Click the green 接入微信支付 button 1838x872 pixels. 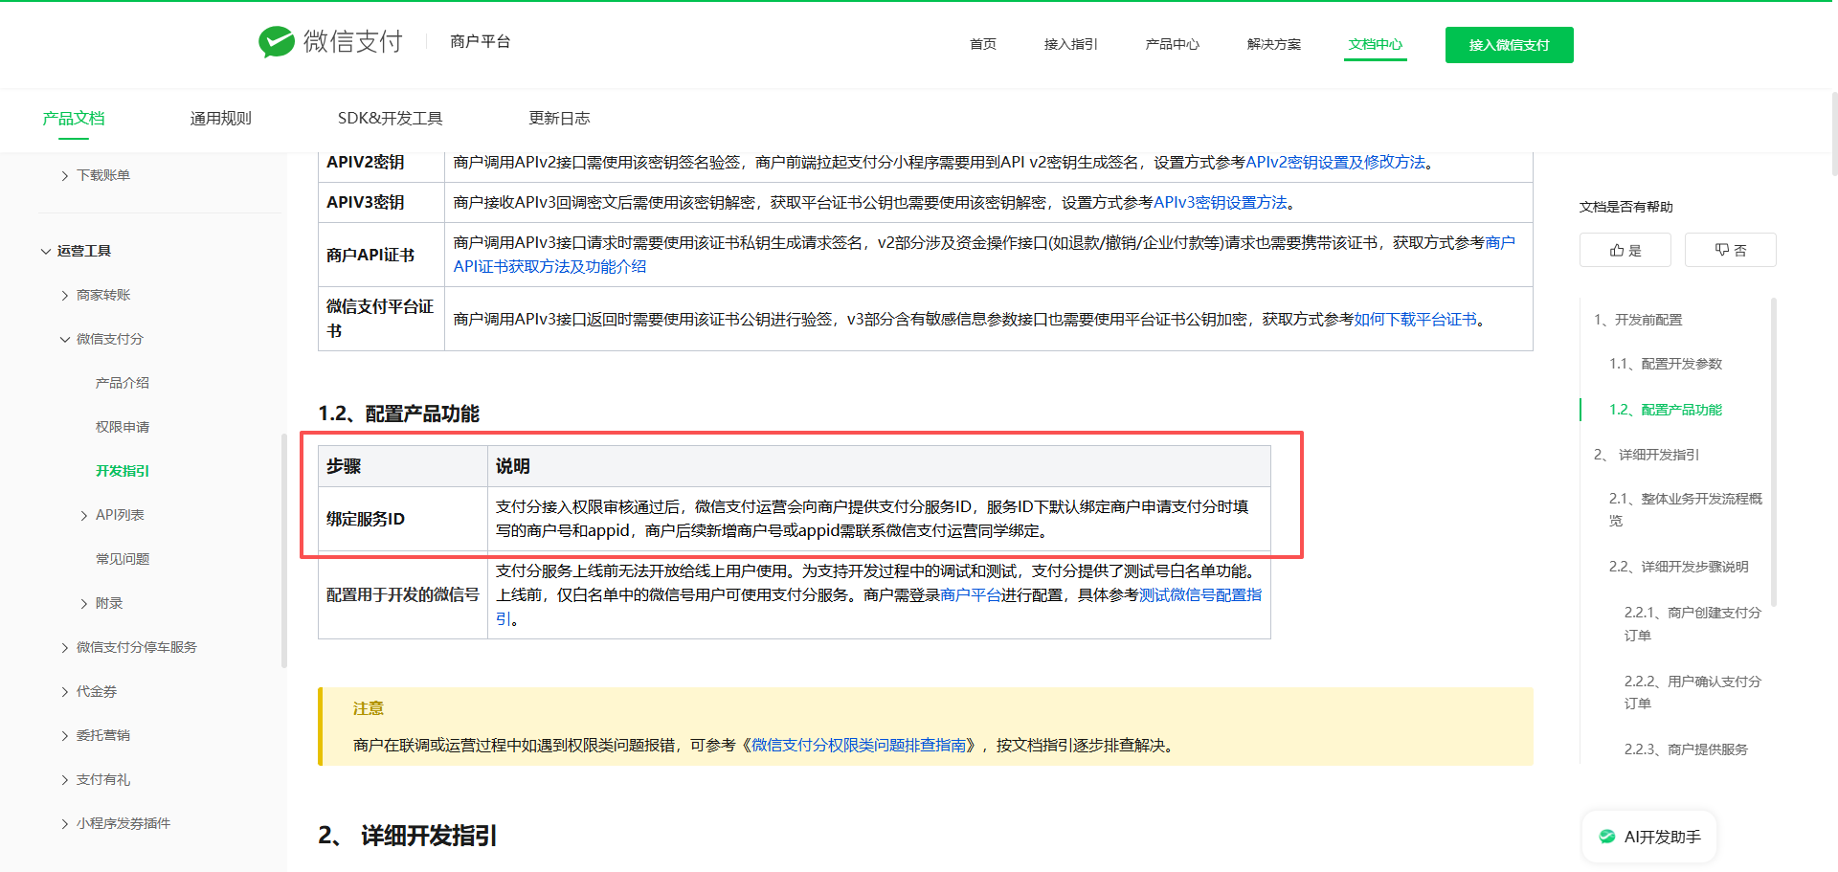1510,45
